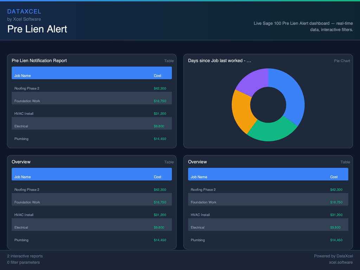This screenshot has height=270, width=360.
Task: Click the 2 interactive reports footer text
Action: tap(25, 256)
